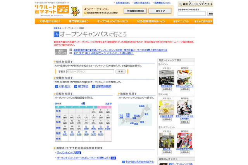This screenshot has height=165, width=248.
Task: Click 全部みる under 東京ビジュアルアーツ
Action: [184, 89]
